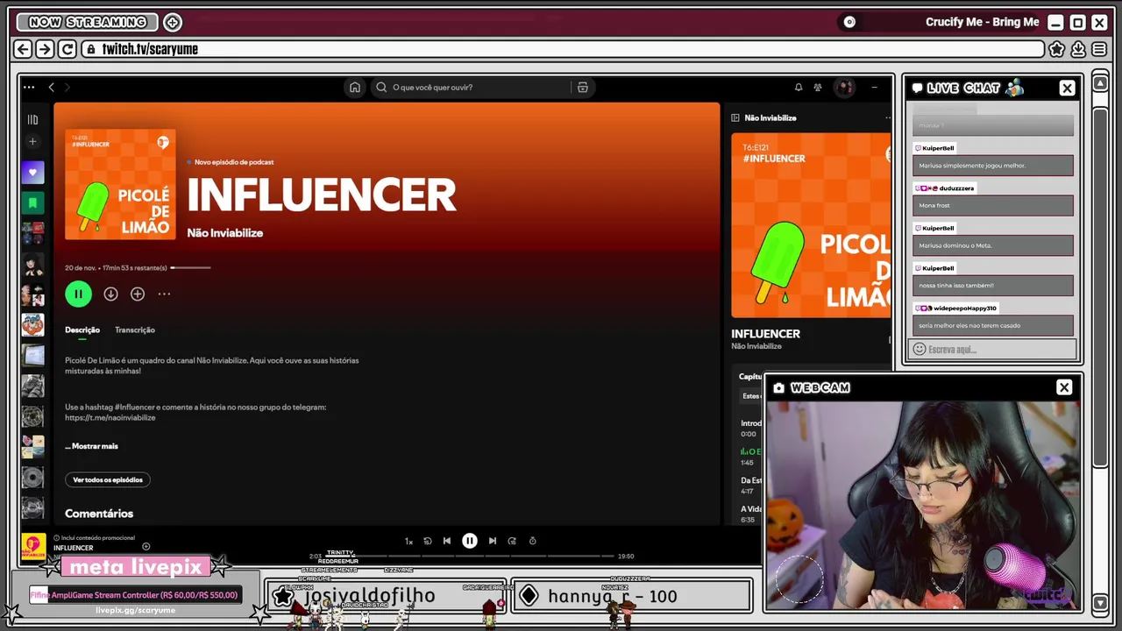Viewport: 1122px width, 631px height.
Task: Click the download icon in browser frame
Action: click(x=1078, y=49)
